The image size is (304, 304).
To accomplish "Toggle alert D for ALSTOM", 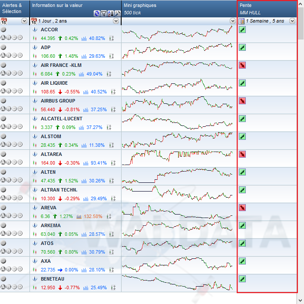I will [x=20, y=144].
